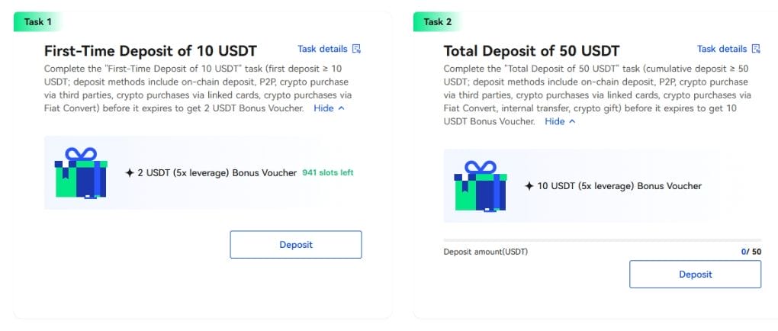This screenshot has width=778, height=331.
Task: Click the 0/50 deposit counter
Action: [751, 252]
